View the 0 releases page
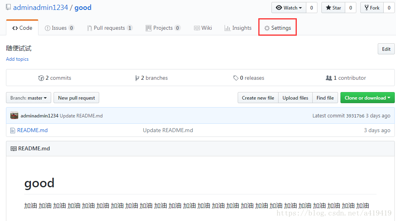The width and height of the screenshot is (396, 221). (x=249, y=78)
